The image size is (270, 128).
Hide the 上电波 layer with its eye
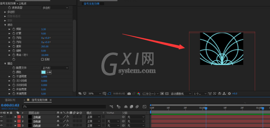pos(1,117)
